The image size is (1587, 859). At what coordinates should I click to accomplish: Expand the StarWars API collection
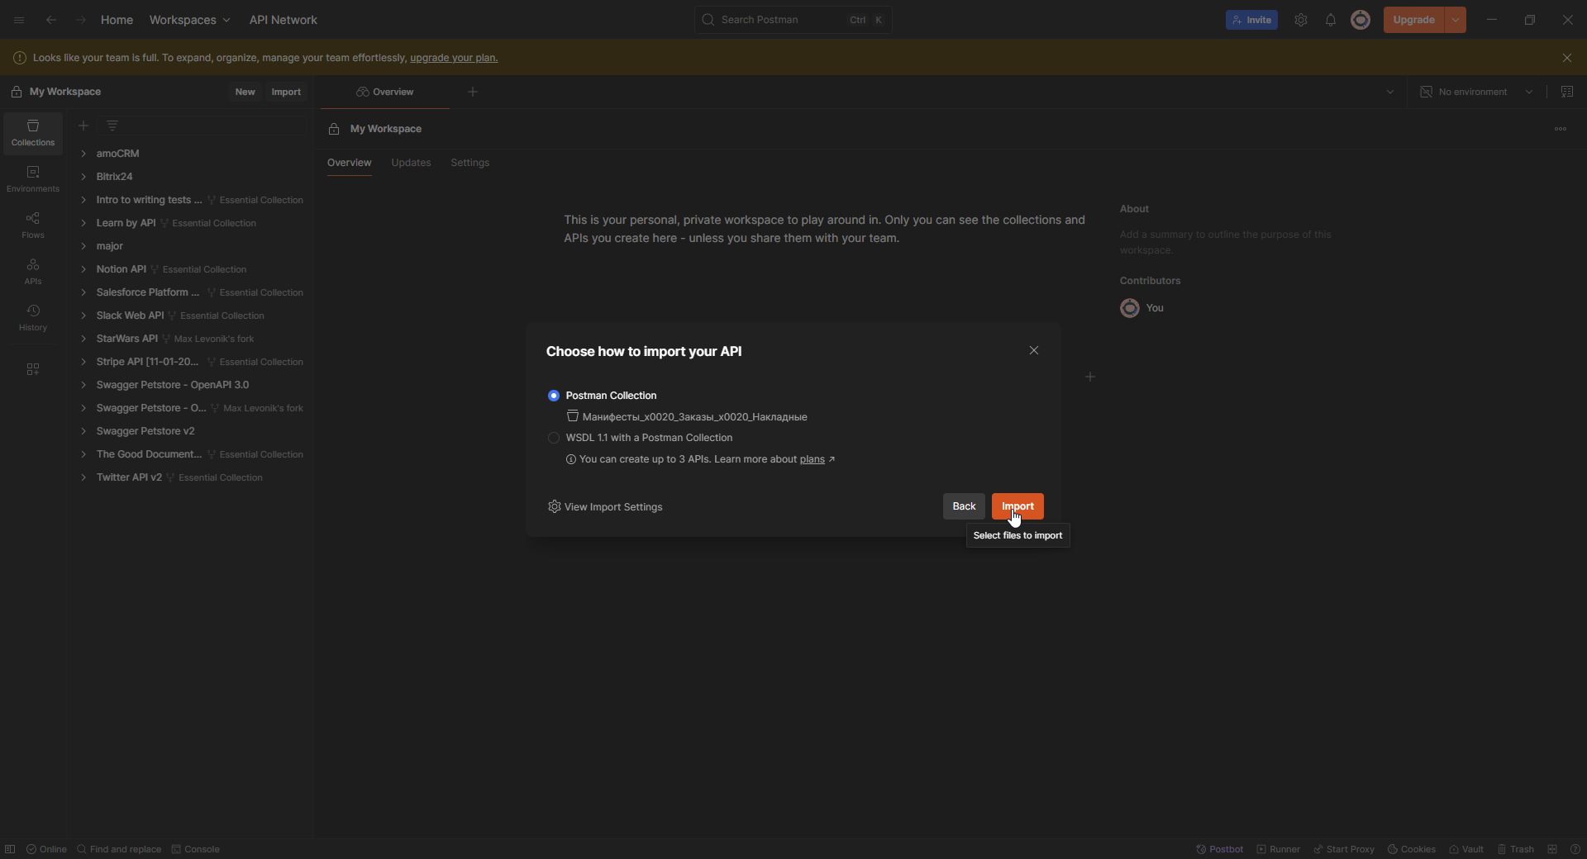coord(83,339)
